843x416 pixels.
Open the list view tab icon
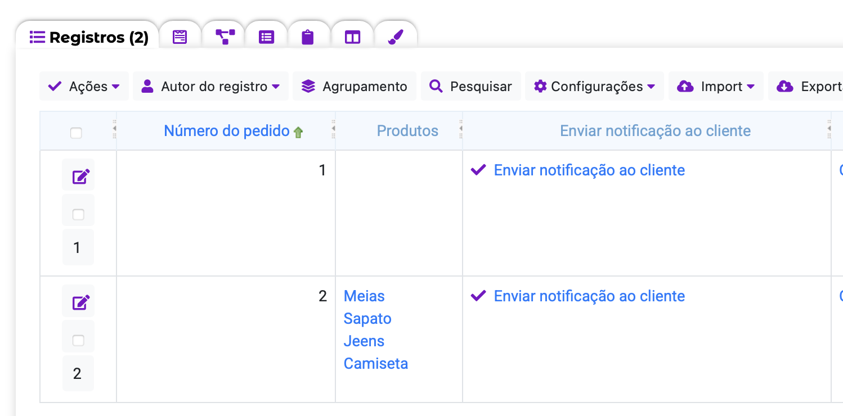266,38
